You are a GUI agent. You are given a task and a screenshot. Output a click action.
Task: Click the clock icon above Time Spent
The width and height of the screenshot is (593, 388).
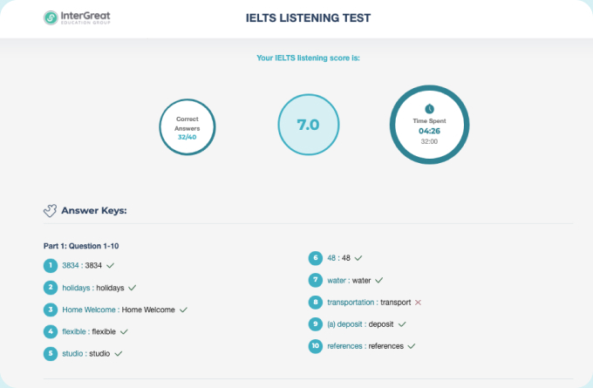(x=428, y=109)
